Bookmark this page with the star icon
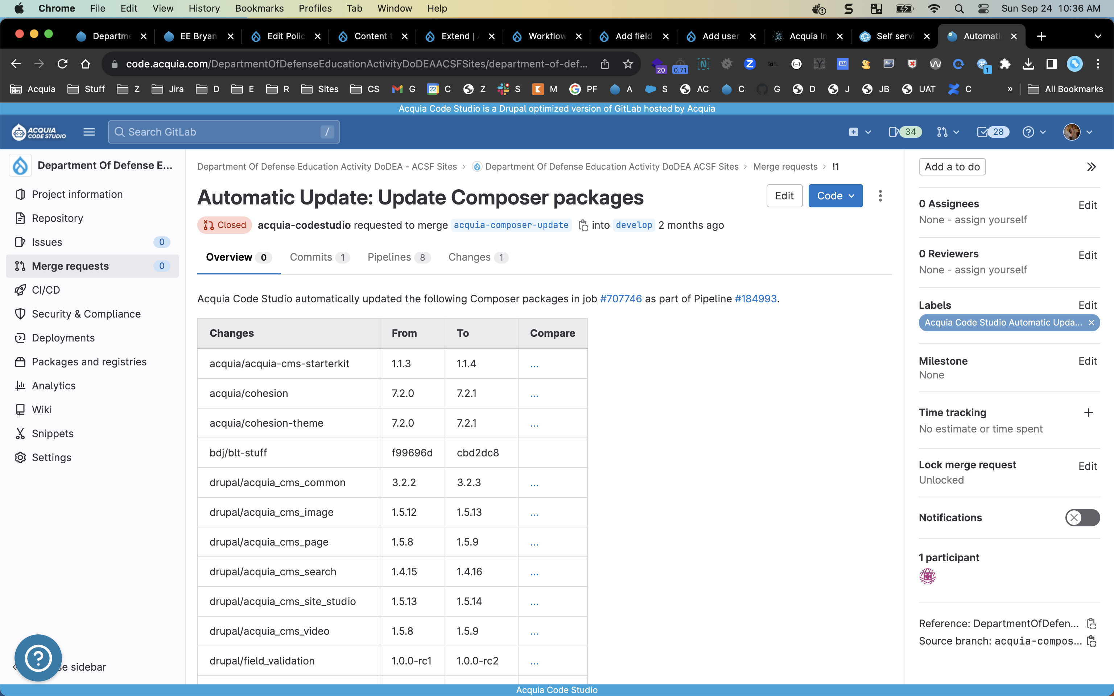This screenshot has height=696, width=1114. point(628,64)
